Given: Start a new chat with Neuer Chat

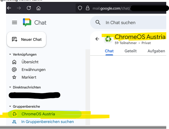Looking at the screenshot, I should pyautogui.click(x=27, y=39).
